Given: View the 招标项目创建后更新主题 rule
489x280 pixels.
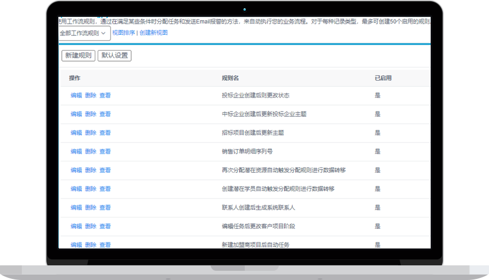Looking at the screenshot, I should [105, 133].
